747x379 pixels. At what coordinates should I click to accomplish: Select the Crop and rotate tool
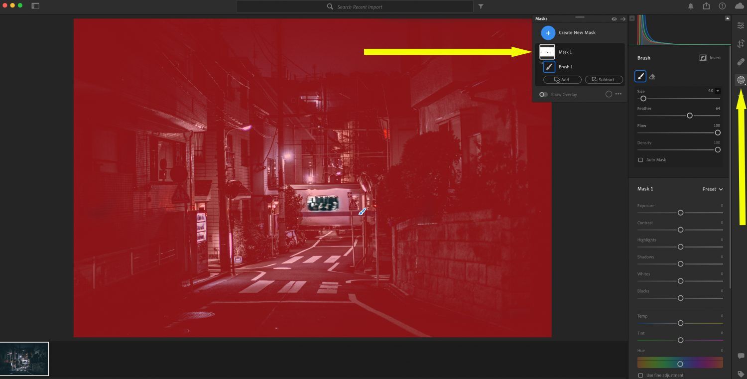click(x=741, y=43)
